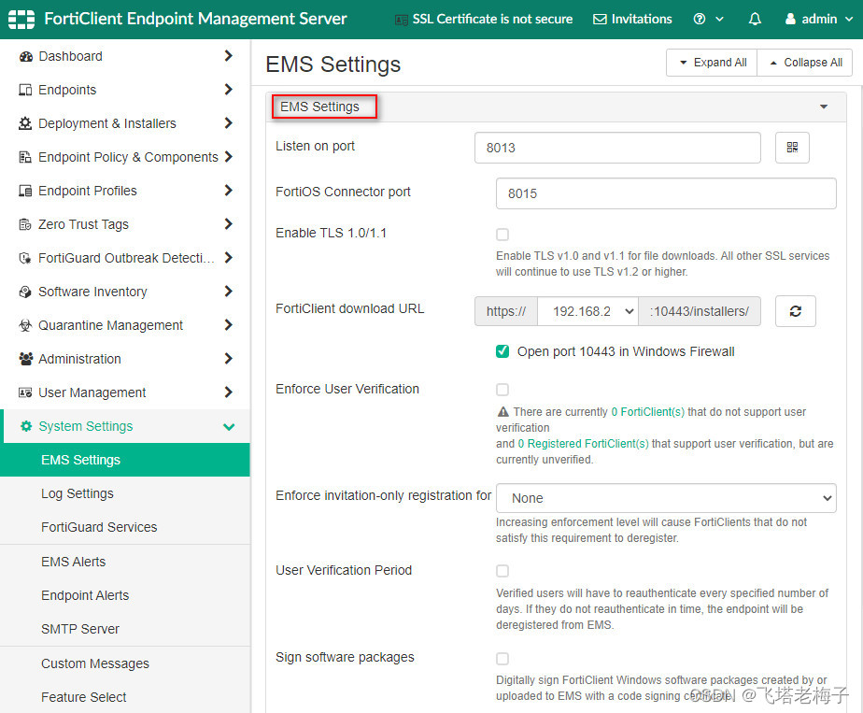Uncheck Open port 10443 in Windows Firewall
Viewport: 863px width, 713px height.
pos(502,351)
